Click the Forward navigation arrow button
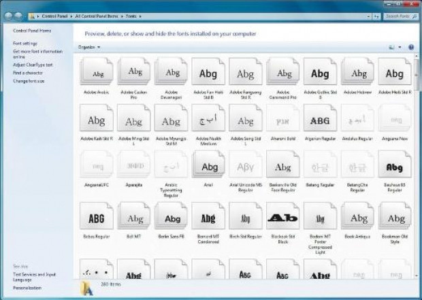The width and height of the screenshot is (422, 300). point(18,16)
